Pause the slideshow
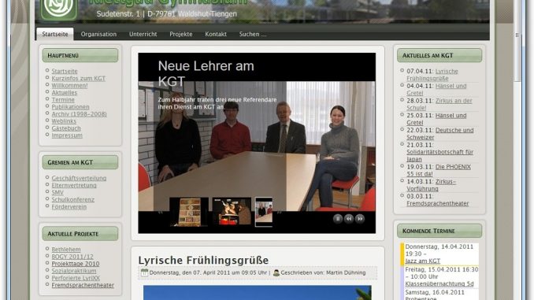This screenshot has height=300, width=534. tap(338, 219)
